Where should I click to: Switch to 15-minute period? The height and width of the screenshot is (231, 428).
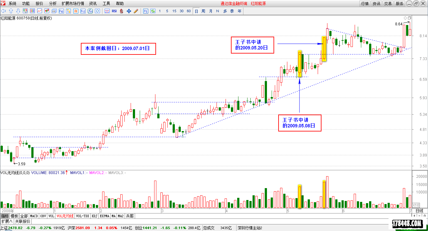click(x=174, y=11)
